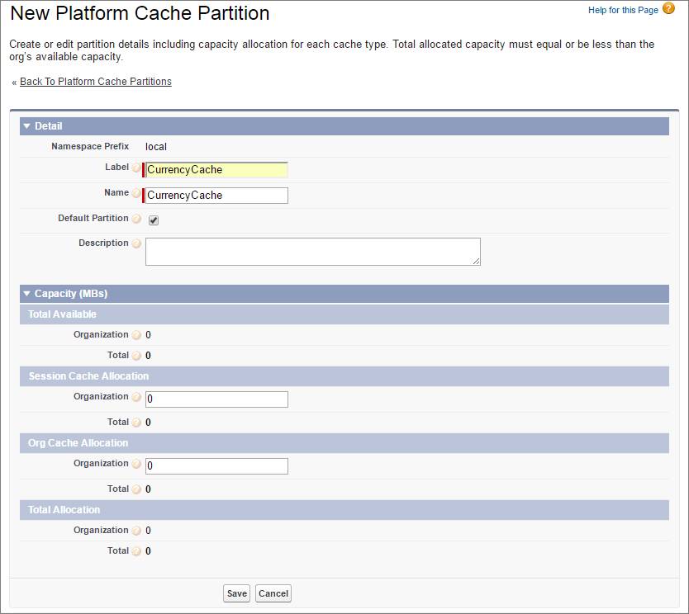
Task: Edit Session Cache Allocation Organization value
Action: tap(216, 399)
